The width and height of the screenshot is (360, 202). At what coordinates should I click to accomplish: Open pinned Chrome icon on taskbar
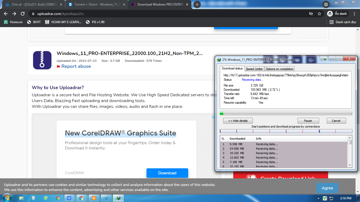click(x=58, y=198)
